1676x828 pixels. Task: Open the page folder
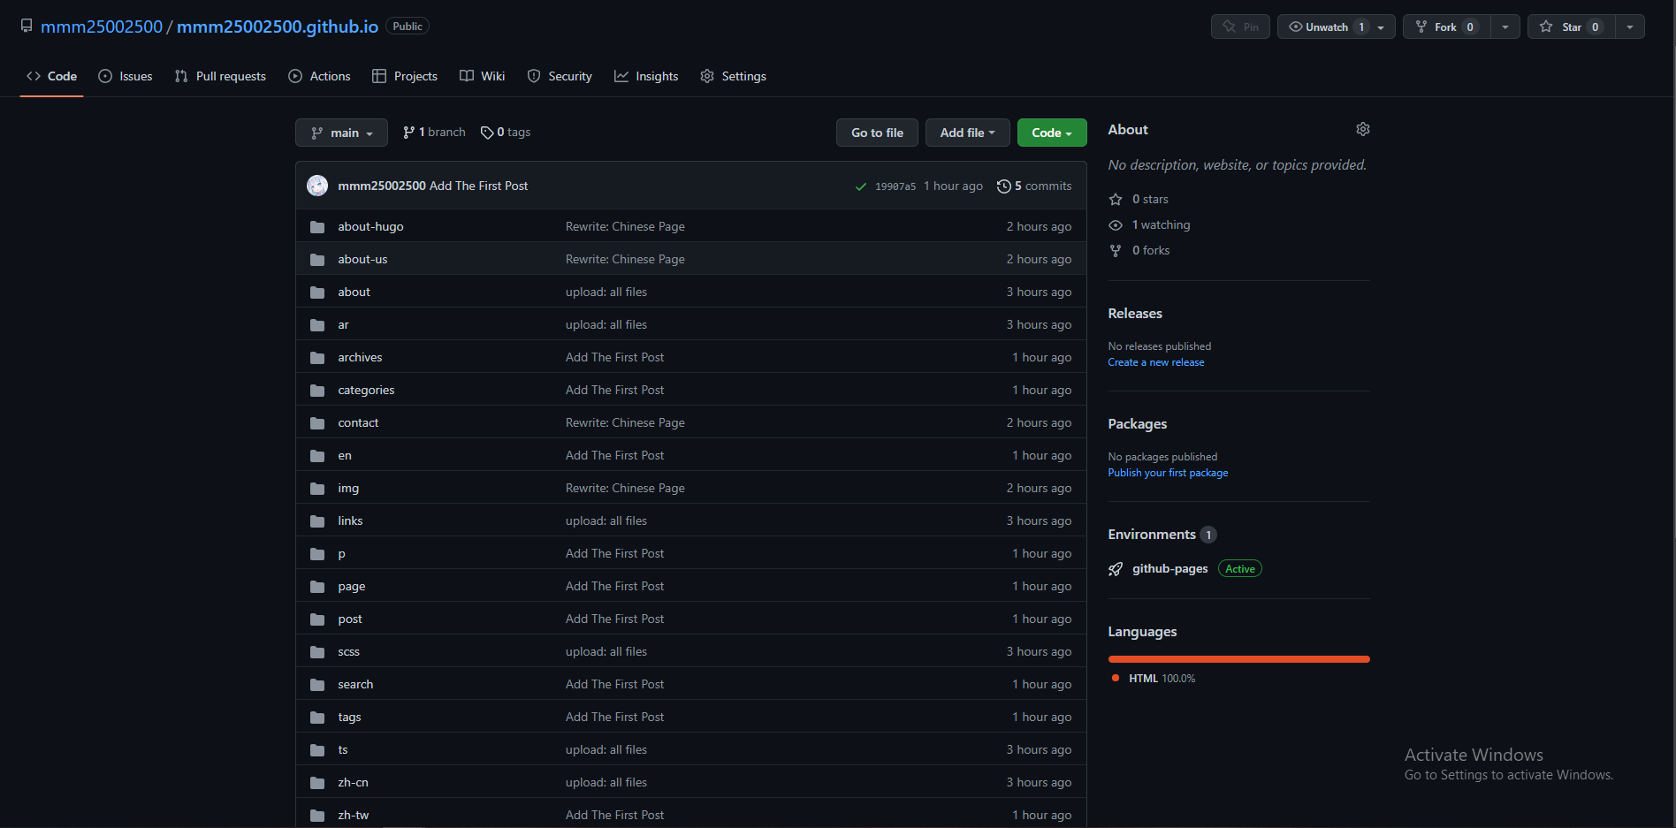(x=352, y=586)
